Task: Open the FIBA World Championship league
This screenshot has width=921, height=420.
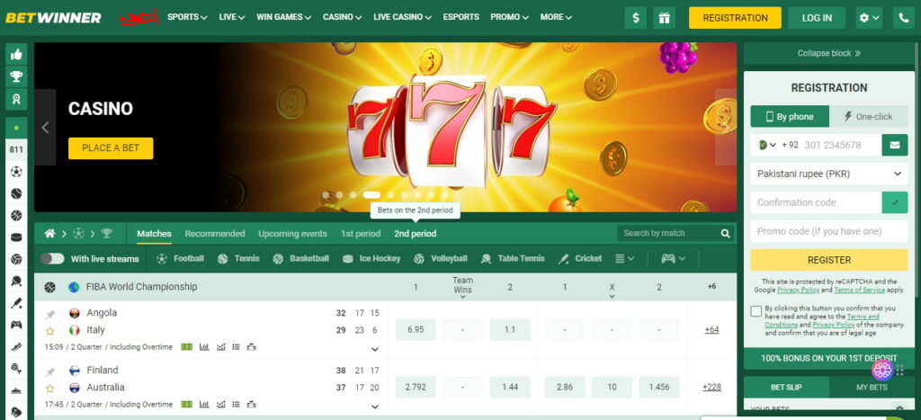Action: coord(141,287)
